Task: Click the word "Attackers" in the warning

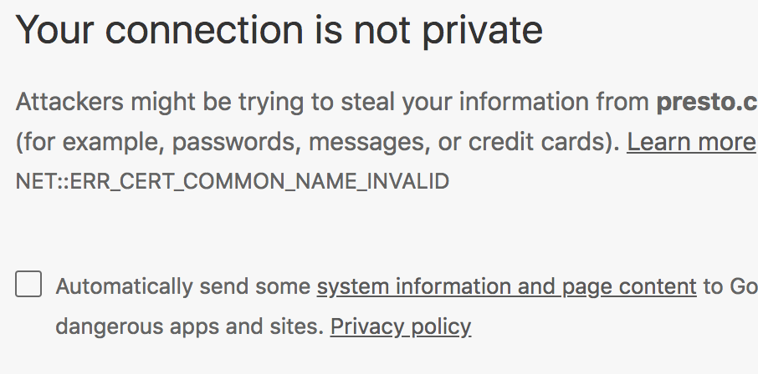Action: (x=69, y=102)
